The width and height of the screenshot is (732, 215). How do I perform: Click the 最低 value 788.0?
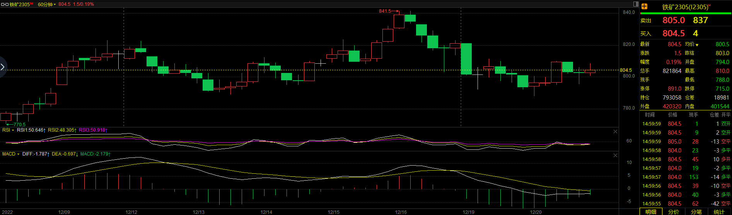tap(722, 80)
